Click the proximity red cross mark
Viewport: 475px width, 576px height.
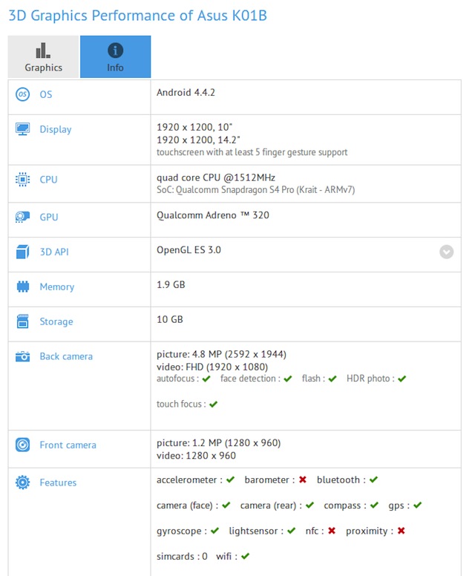[x=402, y=531]
